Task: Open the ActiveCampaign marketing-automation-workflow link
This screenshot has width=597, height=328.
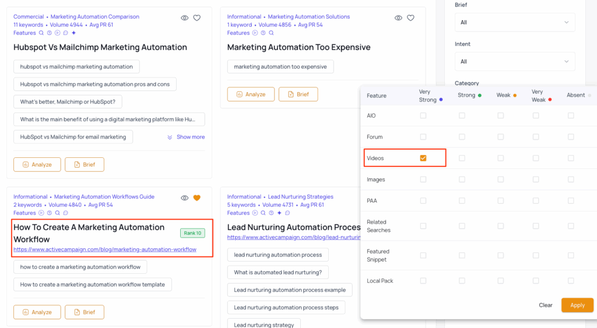Action: click(x=105, y=249)
